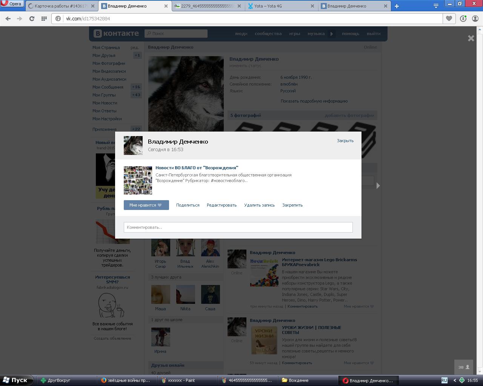Show hidden tray icons arrow

(x=455, y=380)
